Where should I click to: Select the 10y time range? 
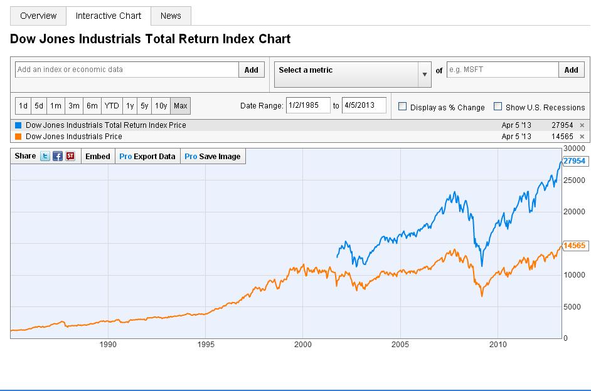[x=161, y=106]
